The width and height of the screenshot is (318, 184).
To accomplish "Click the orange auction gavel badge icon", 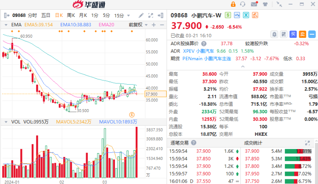I will click(x=255, y=15).
